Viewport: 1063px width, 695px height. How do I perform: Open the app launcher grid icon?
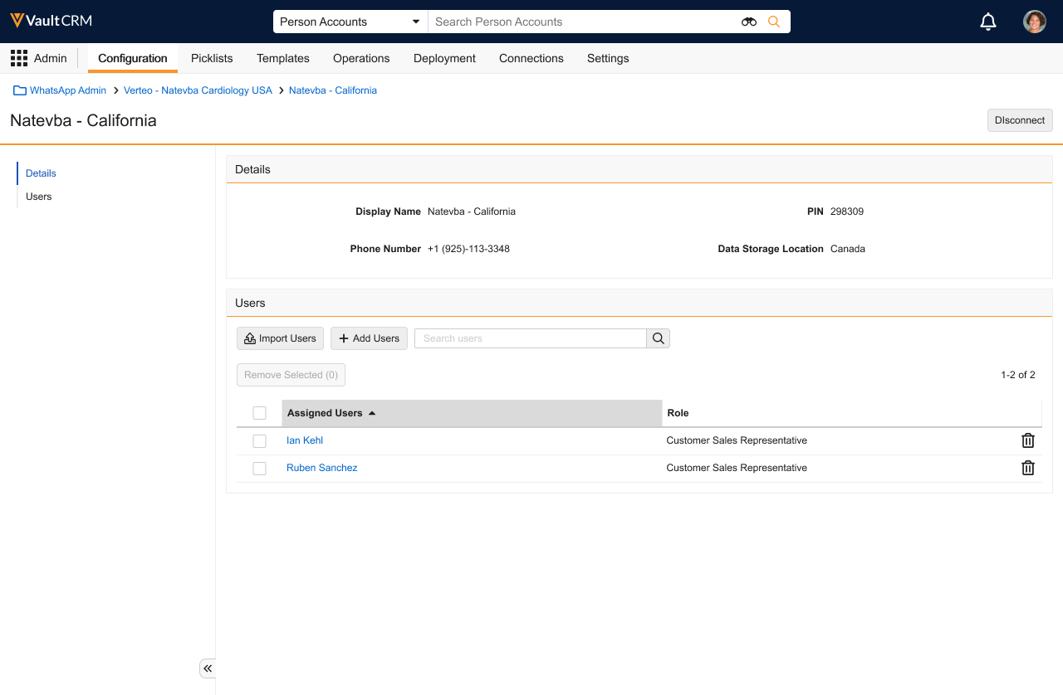click(19, 58)
